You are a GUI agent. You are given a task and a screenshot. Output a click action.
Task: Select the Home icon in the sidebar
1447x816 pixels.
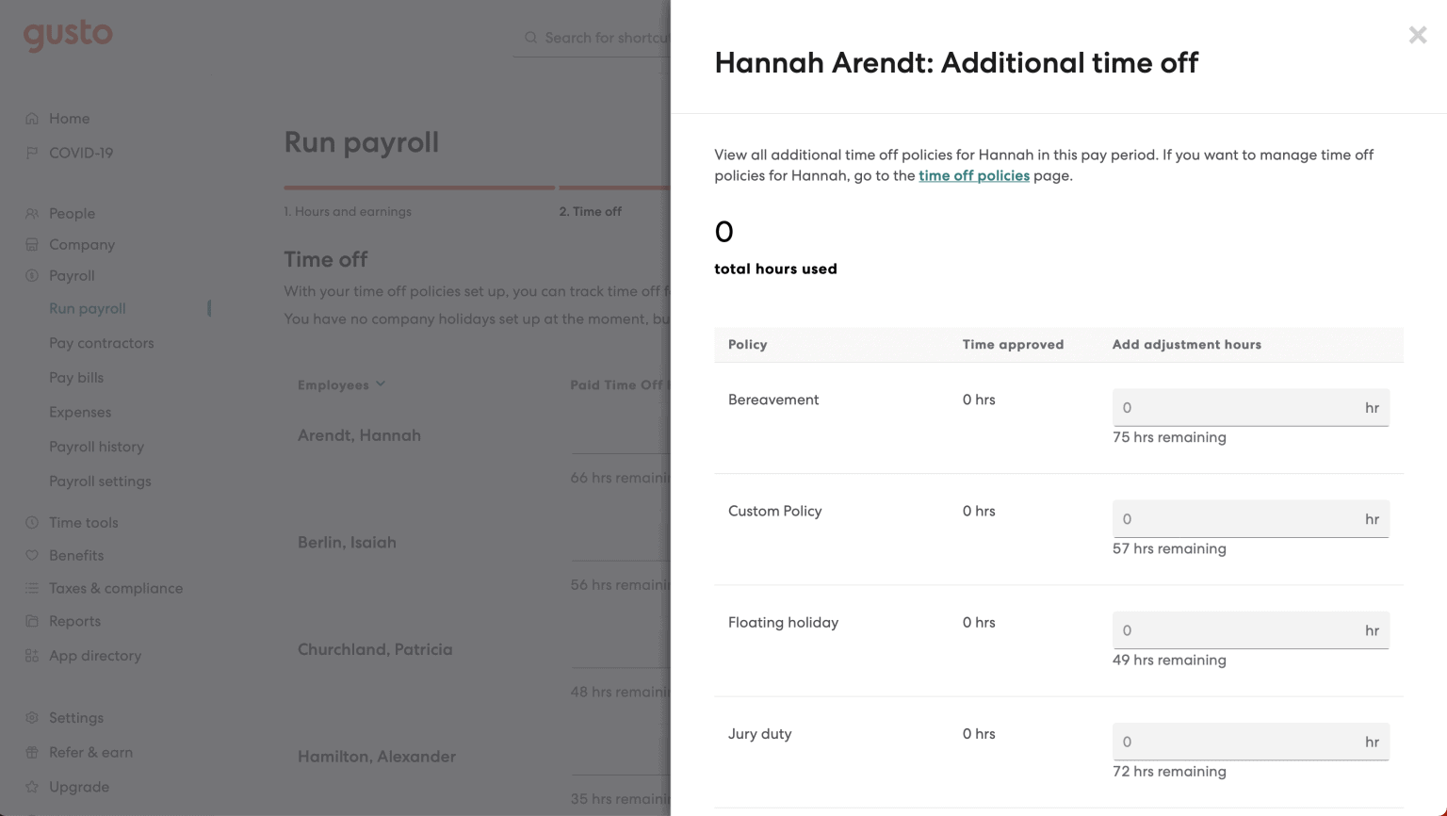pos(33,118)
